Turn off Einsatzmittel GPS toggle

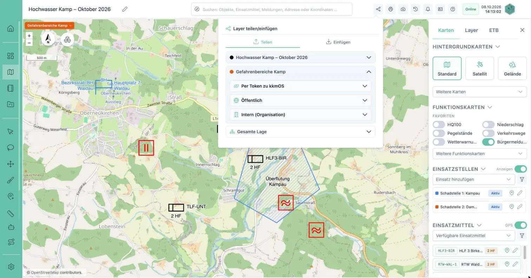(520, 225)
